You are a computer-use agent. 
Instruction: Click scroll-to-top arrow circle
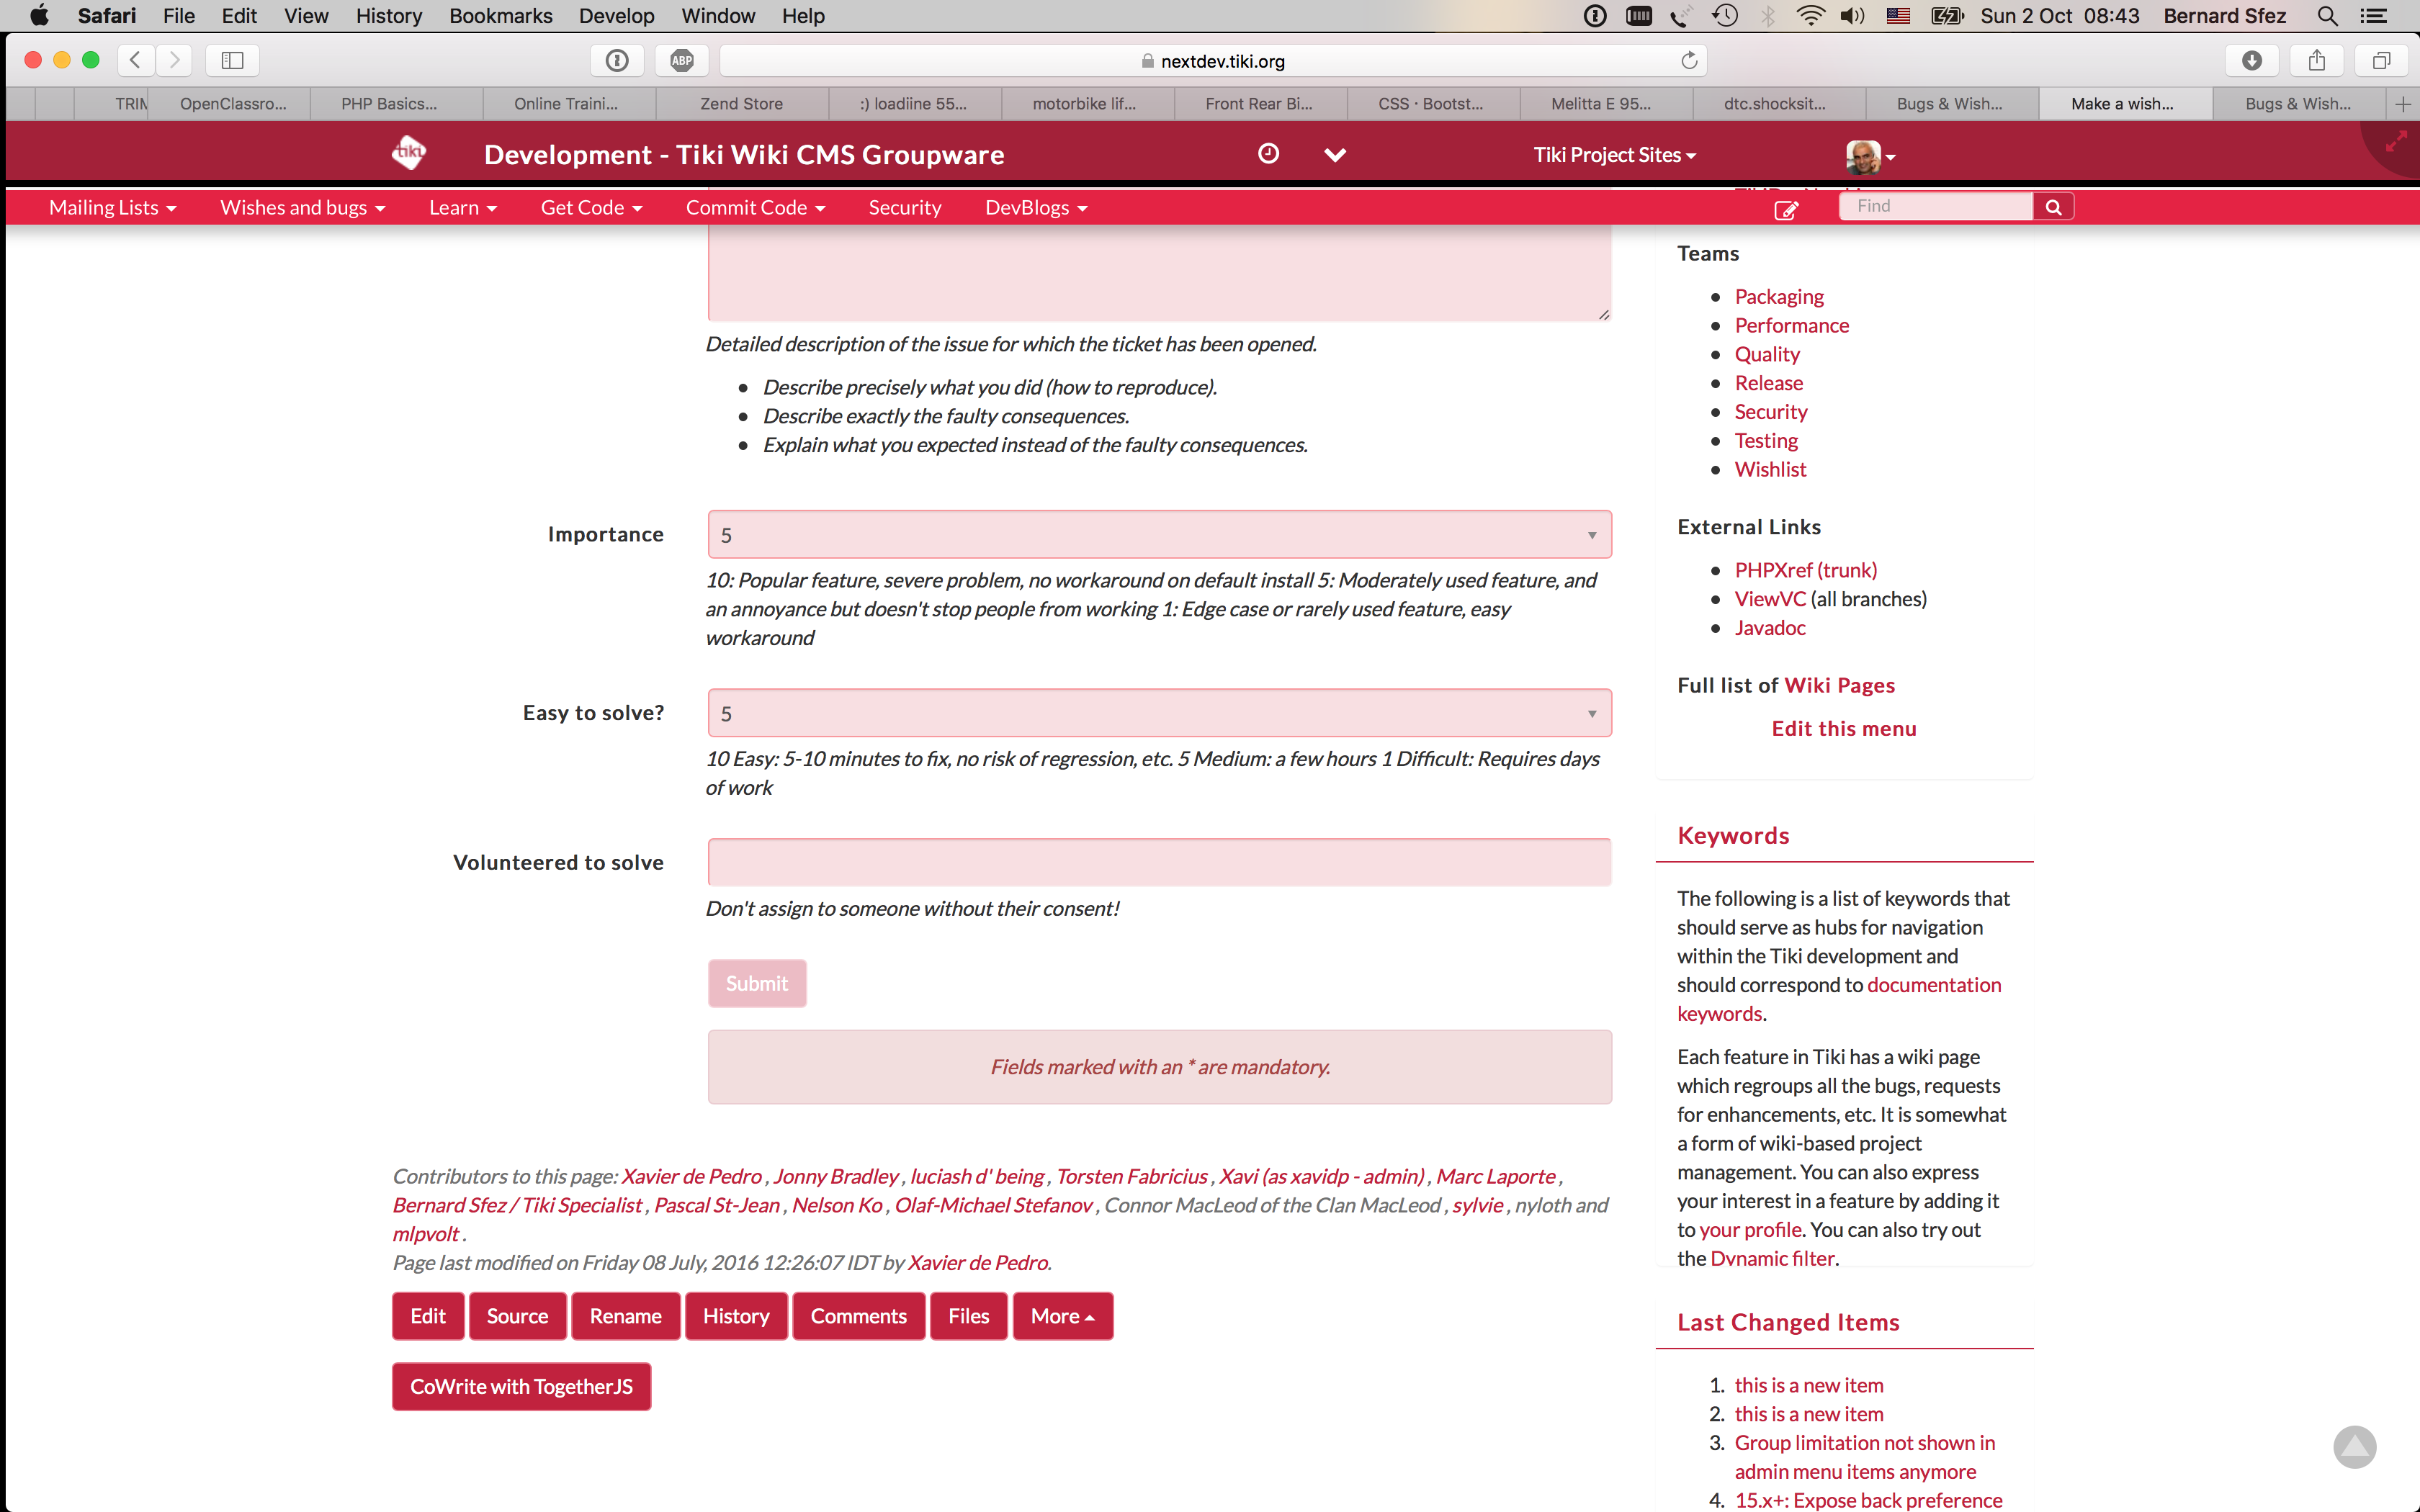click(2354, 1446)
